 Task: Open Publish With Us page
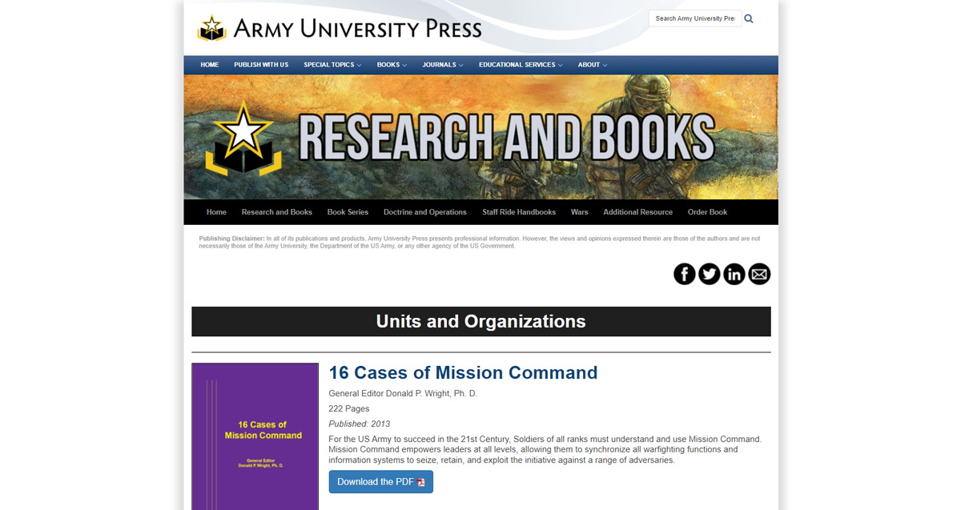pyautogui.click(x=261, y=65)
